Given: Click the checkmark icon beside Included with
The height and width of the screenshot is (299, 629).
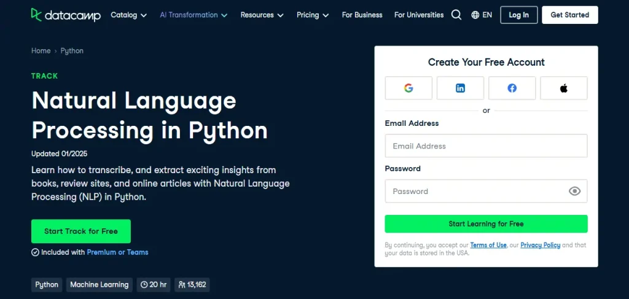Looking at the screenshot, I should [35, 252].
